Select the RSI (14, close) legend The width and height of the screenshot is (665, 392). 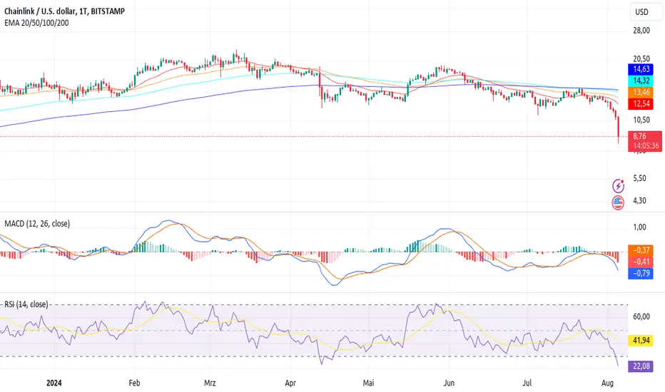coord(26,304)
